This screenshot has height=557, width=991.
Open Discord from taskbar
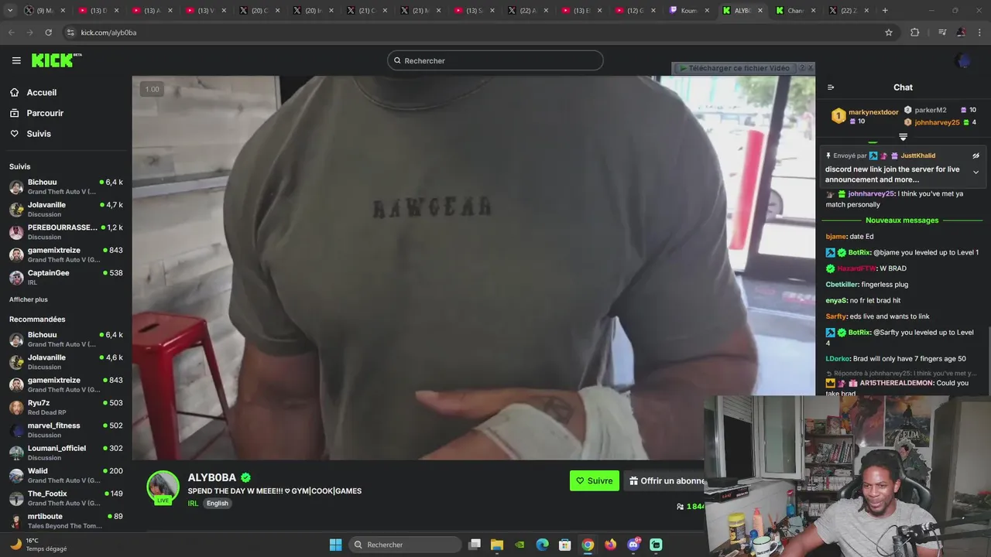click(633, 545)
